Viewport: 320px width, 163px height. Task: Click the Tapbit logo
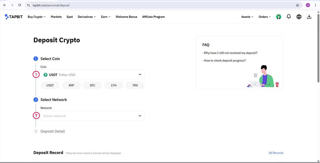14,17
